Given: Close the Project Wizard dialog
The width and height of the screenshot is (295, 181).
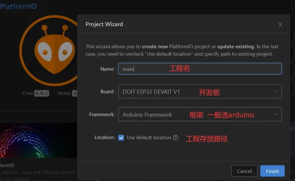Looking at the screenshot, I should (280, 25).
